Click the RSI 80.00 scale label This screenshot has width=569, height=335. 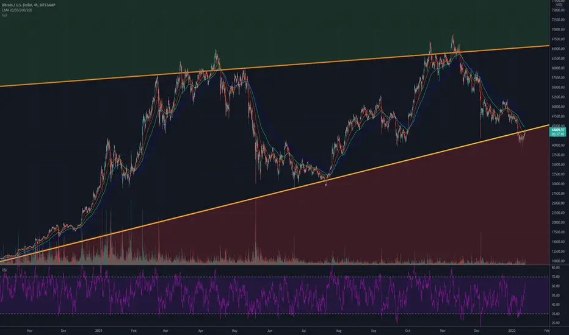coord(556,267)
